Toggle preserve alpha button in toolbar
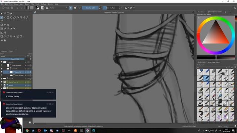Viewport: 237px width, 133px height. point(75,8)
